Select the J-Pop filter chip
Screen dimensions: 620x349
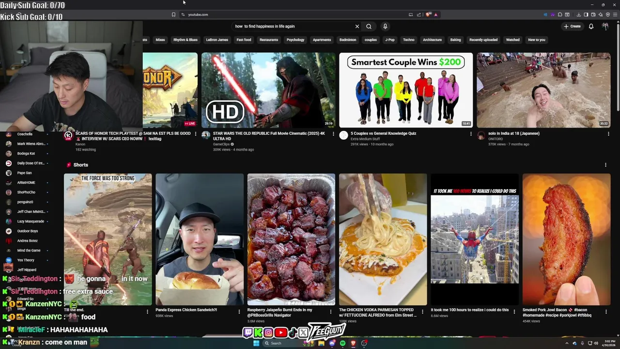tap(390, 40)
